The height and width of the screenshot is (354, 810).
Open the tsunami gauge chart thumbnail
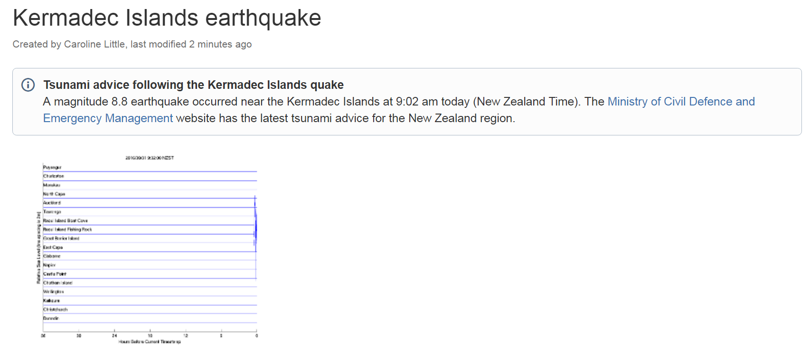[x=148, y=249]
